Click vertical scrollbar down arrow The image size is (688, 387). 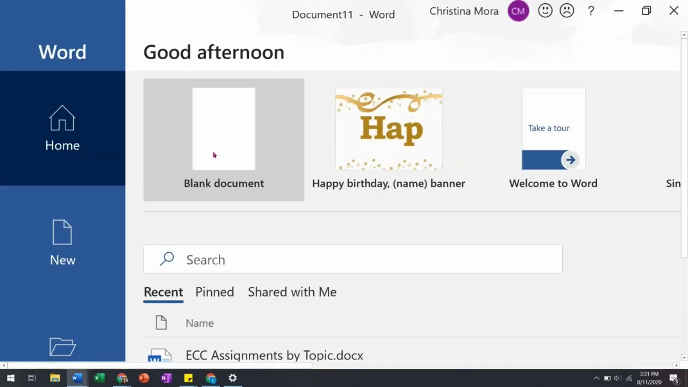[684, 357]
